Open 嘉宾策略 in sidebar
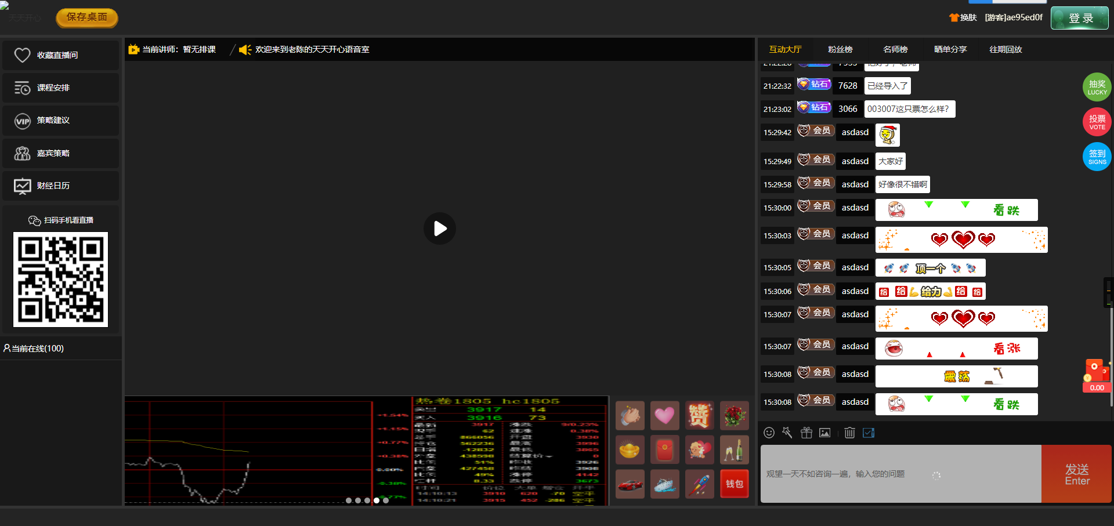 pyautogui.click(x=60, y=153)
